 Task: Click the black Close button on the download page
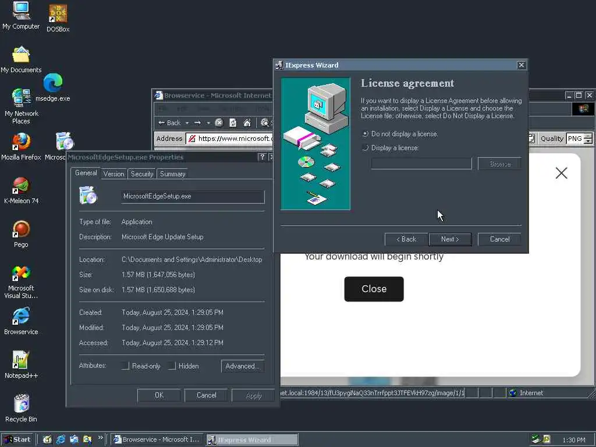tap(374, 289)
